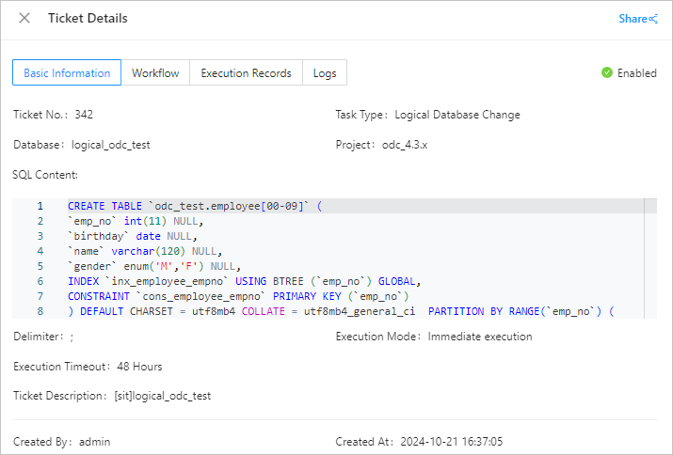The width and height of the screenshot is (673, 455).
Task: Click the green Enabled status icon
Action: [607, 73]
